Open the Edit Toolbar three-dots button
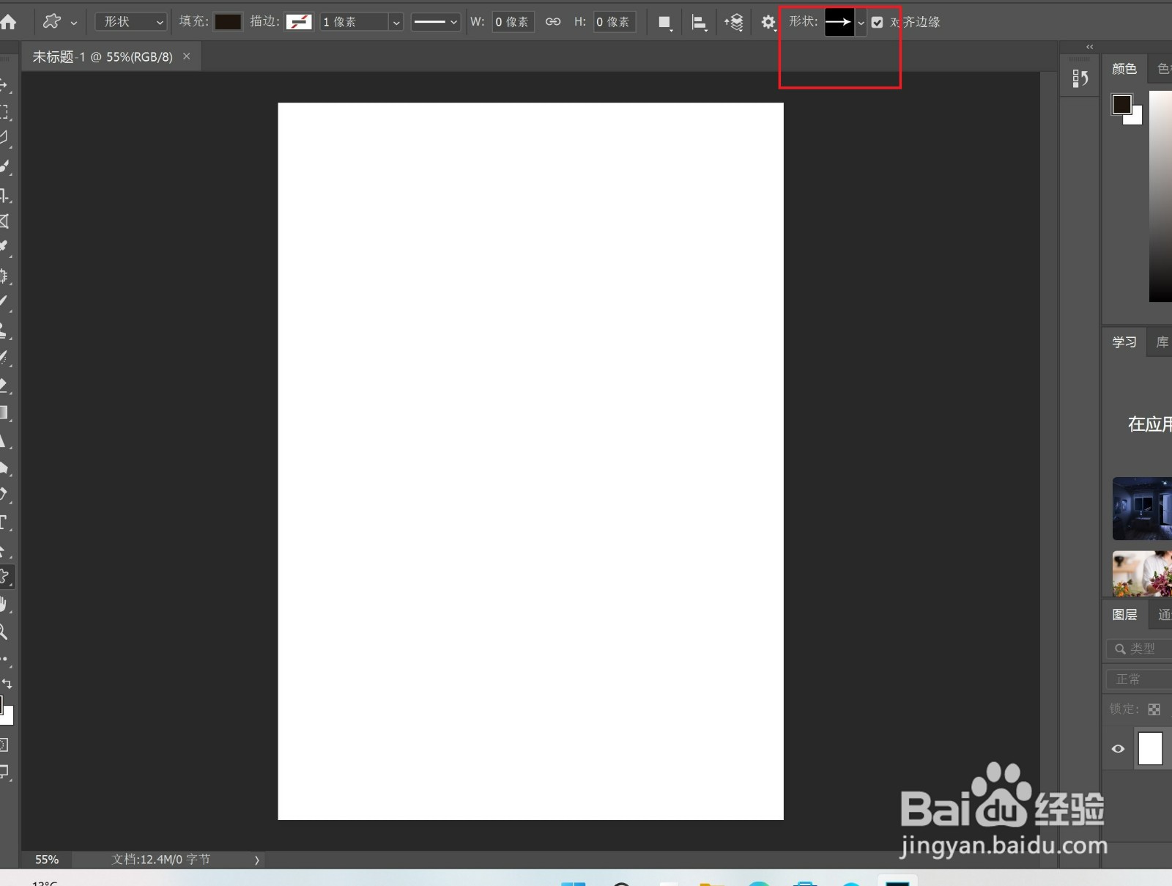Screen dimensions: 1172x886 coord(4,660)
